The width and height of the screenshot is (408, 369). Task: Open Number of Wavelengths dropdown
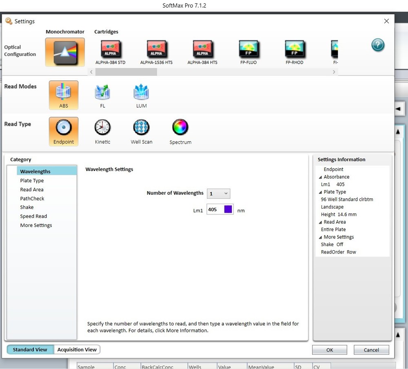(x=218, y=193)
